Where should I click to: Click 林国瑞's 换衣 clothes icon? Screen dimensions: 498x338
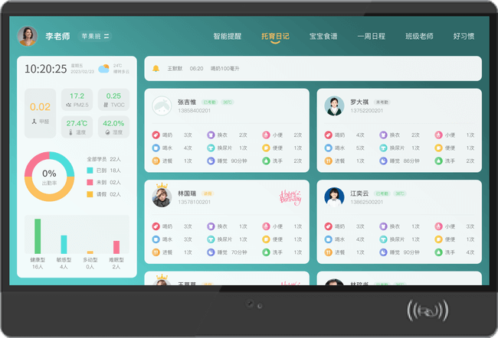pyautogui.click(x=211, y=226)
